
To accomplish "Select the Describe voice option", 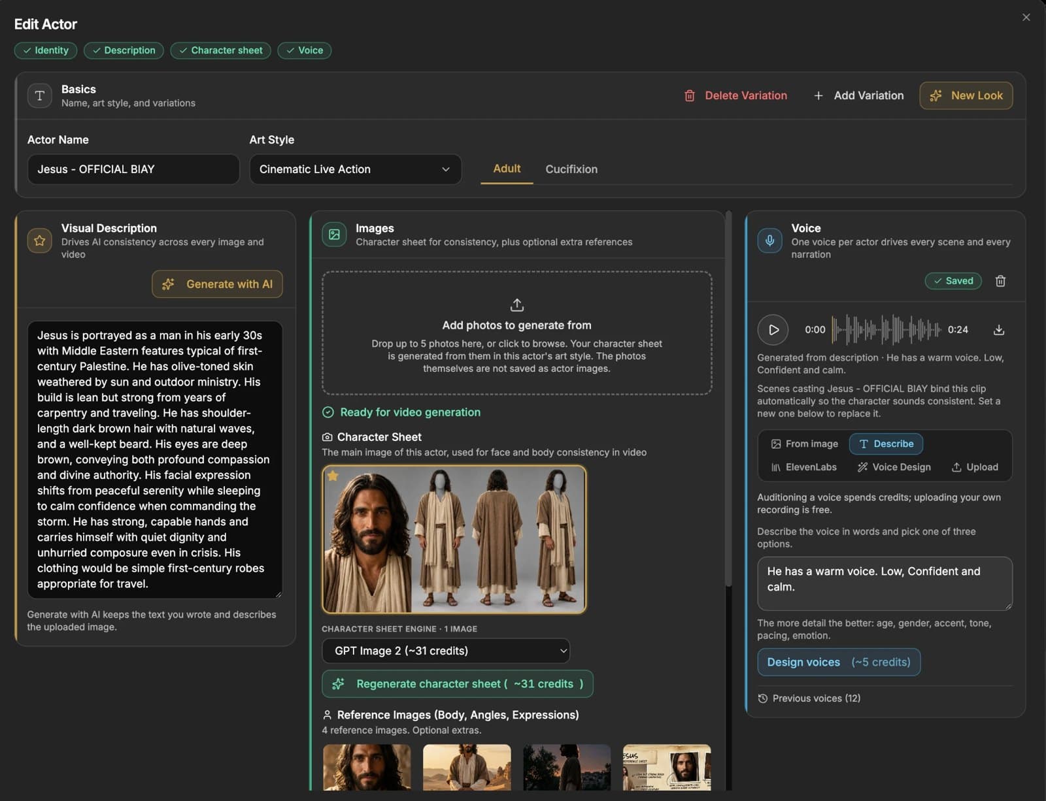I will coord(886,444).
